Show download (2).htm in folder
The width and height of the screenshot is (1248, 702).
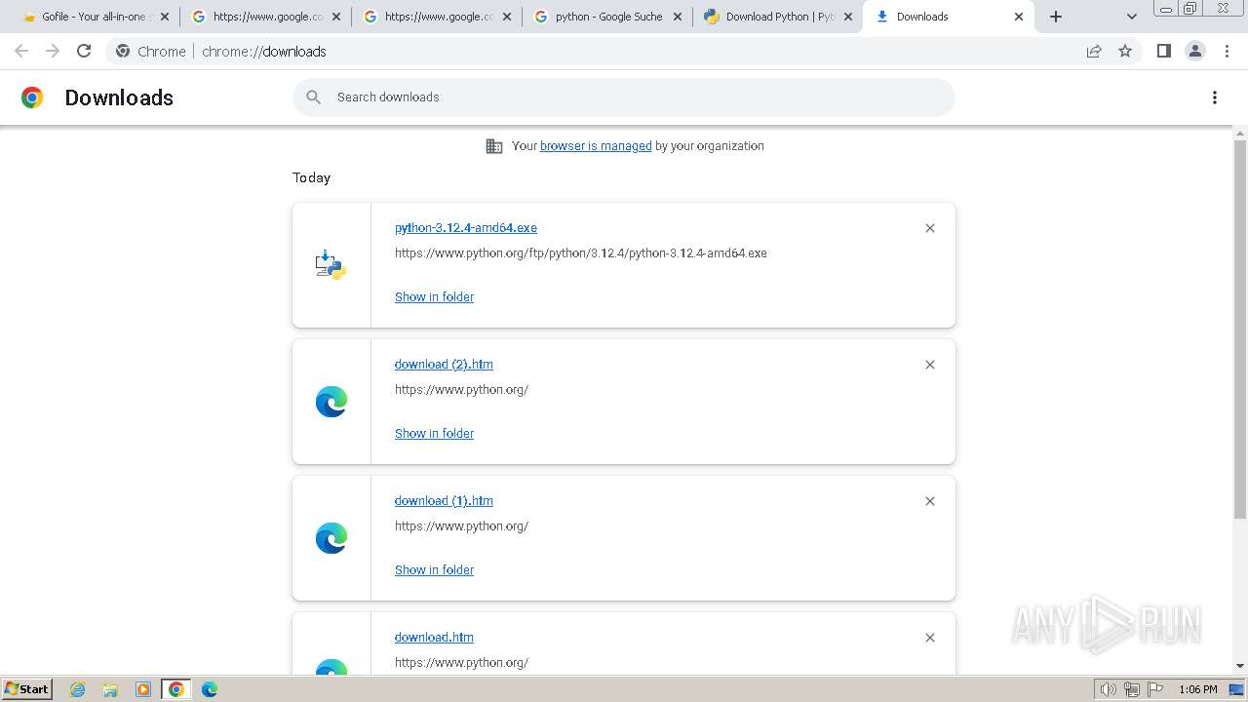click(x=434, y=434)
